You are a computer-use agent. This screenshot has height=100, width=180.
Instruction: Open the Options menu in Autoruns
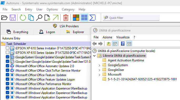tap(52, 9)
